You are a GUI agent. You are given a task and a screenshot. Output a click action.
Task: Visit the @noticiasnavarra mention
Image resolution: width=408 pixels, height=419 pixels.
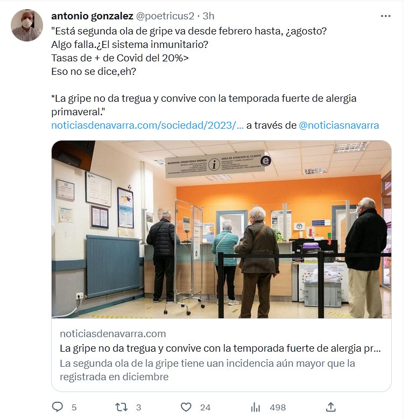[x=339, y=125]
